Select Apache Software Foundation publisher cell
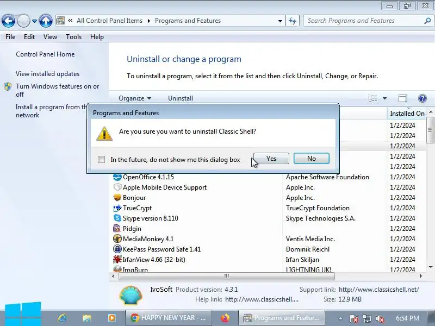 tap(327, 177)
